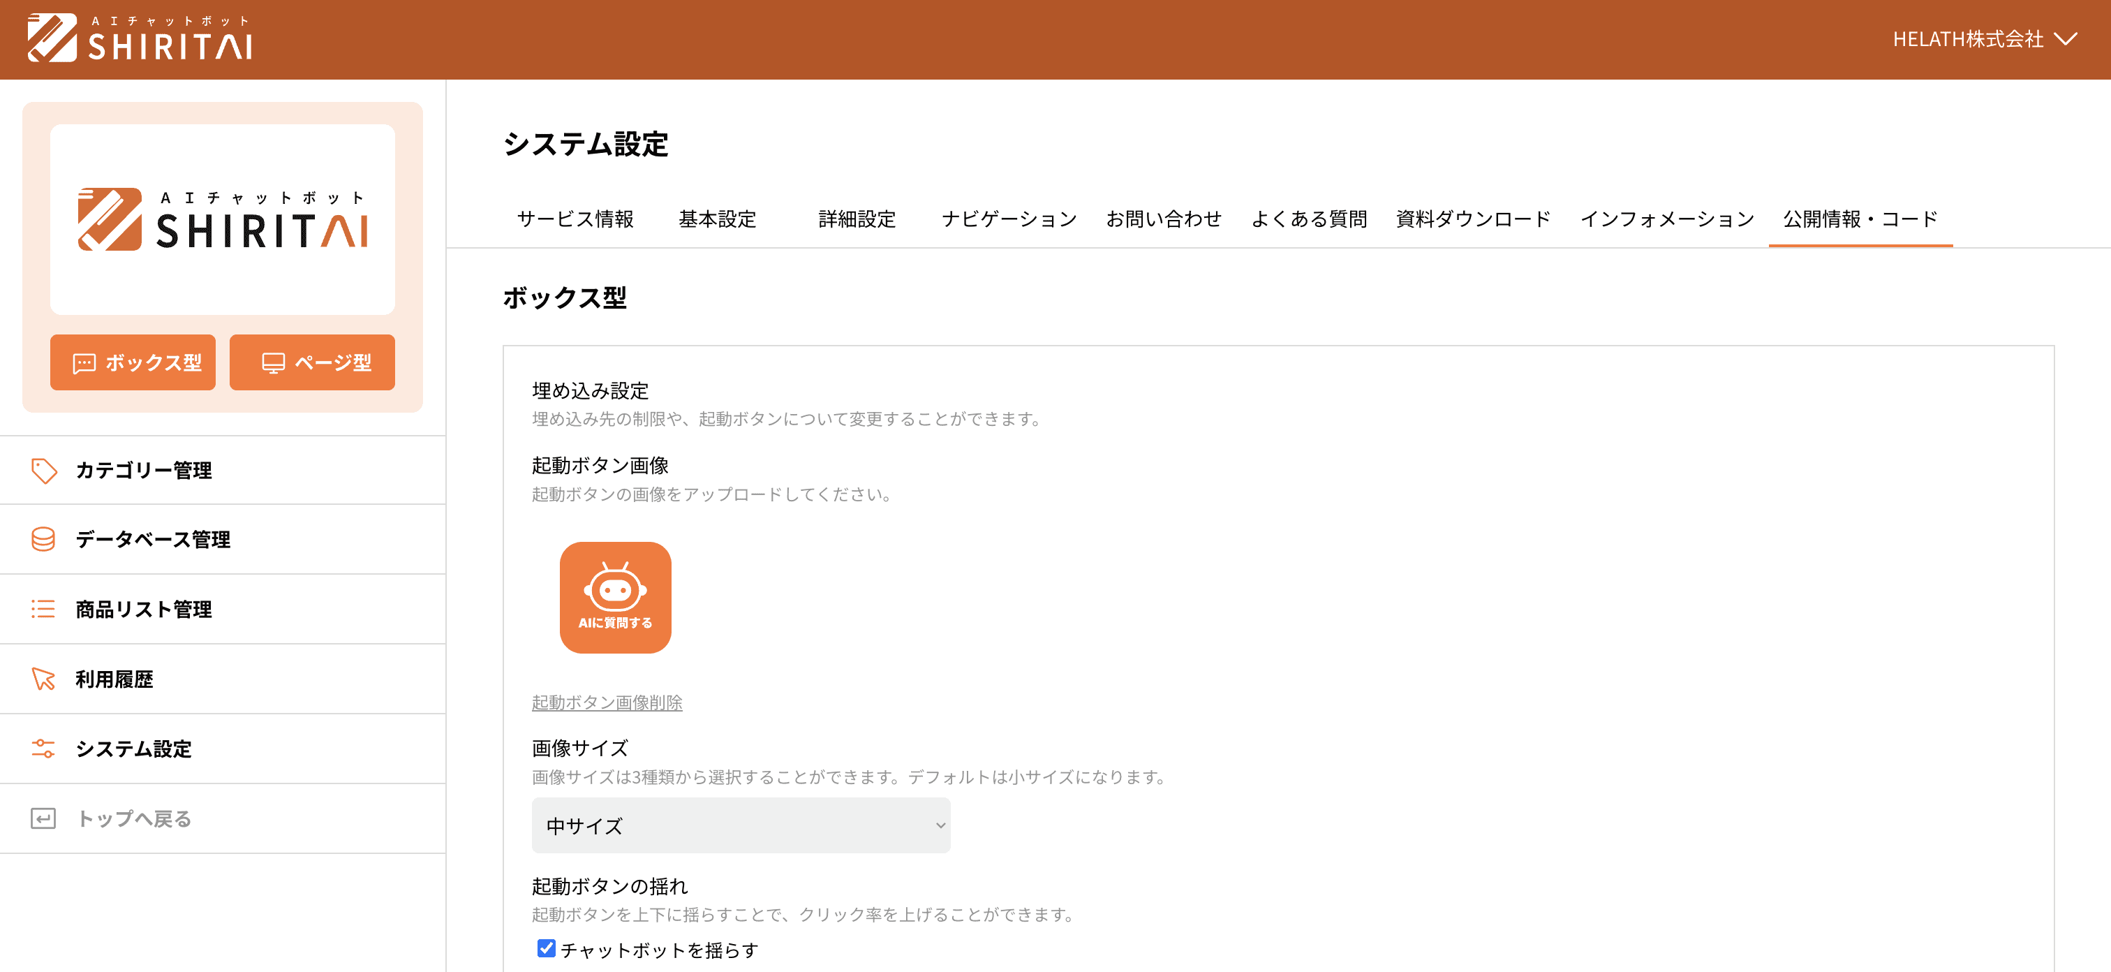Image resolution: width=2111 pixels, height=972 pixels.
Task: Open the ナビゲーション tab
Action: coord(1009,219)
